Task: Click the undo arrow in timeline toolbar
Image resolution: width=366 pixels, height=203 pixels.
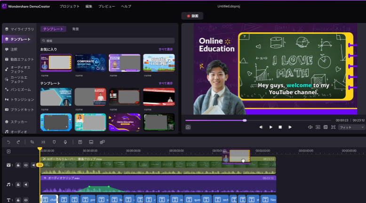Action: [x=8, y=142]
